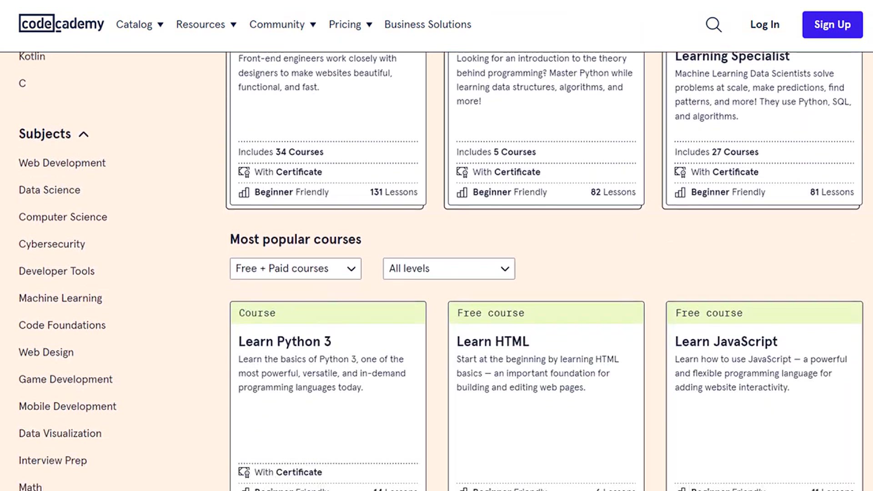Open the Learning Specialist career path card

point(762,130)
